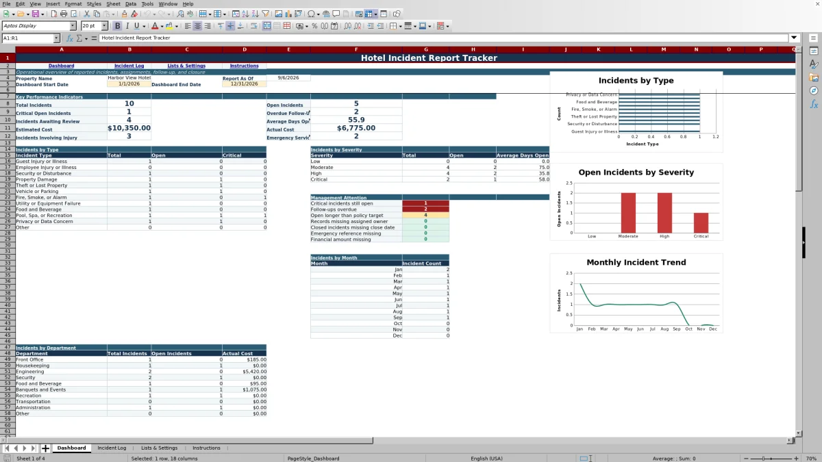
Task: Click the Print icon in toolbar
Action: [x=63, y=14]
